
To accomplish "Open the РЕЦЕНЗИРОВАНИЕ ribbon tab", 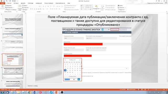I will coord(60,3).
